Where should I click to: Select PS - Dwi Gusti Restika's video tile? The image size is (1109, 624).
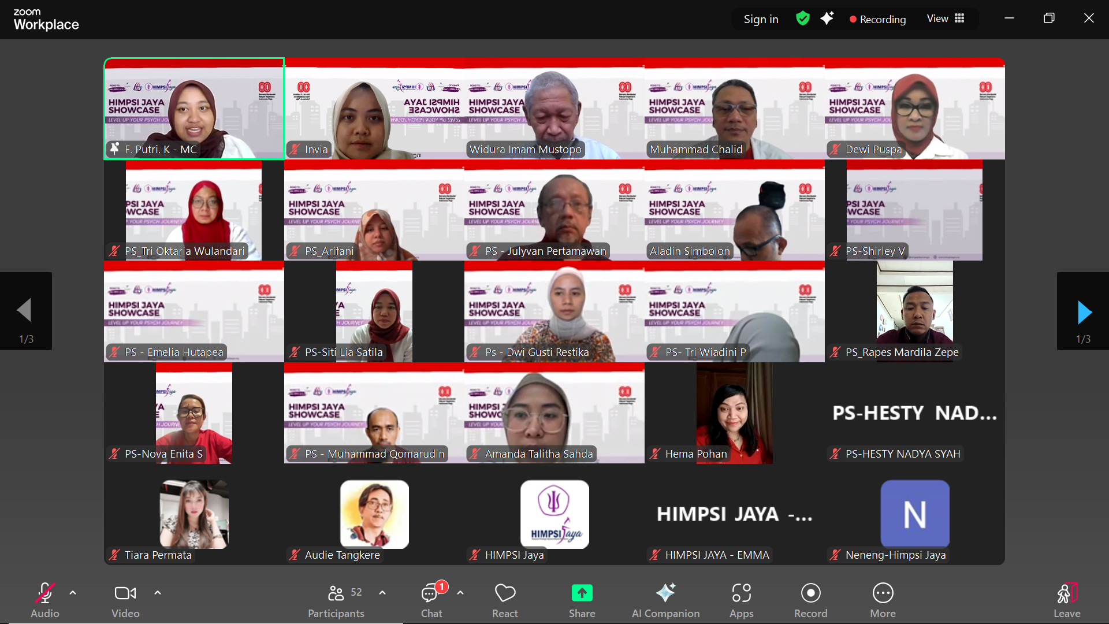pyautogui.click(x=554, y=311)
